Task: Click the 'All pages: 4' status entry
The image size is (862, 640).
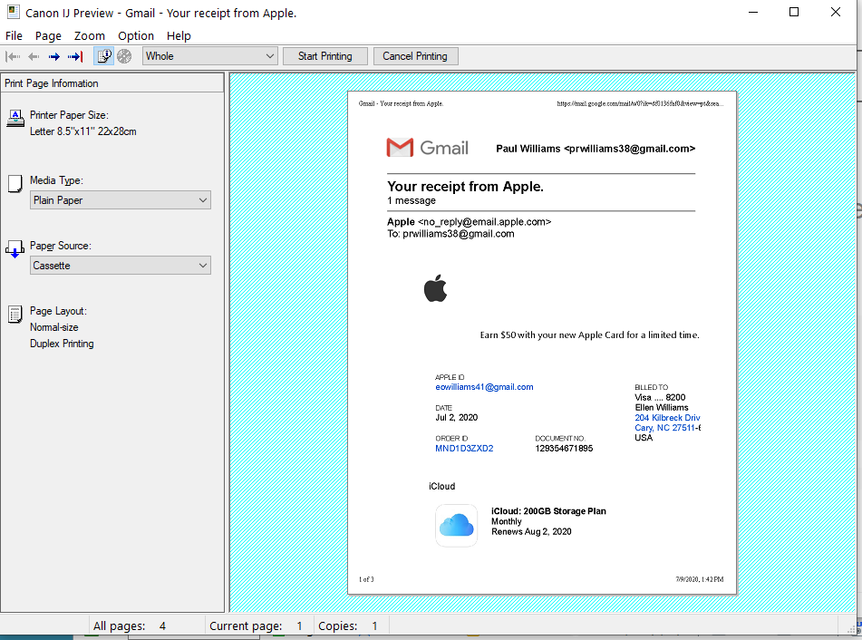Action: [x=130, y=625]
